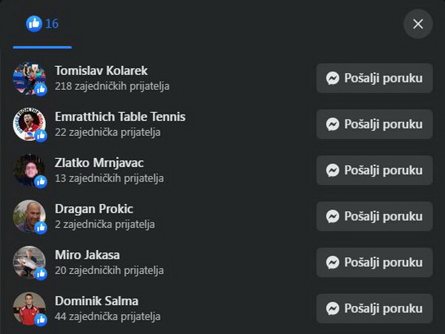Visit Dragan Prokic's profile name
Viewport: 445px width, 334px height.
coord(94,209)
